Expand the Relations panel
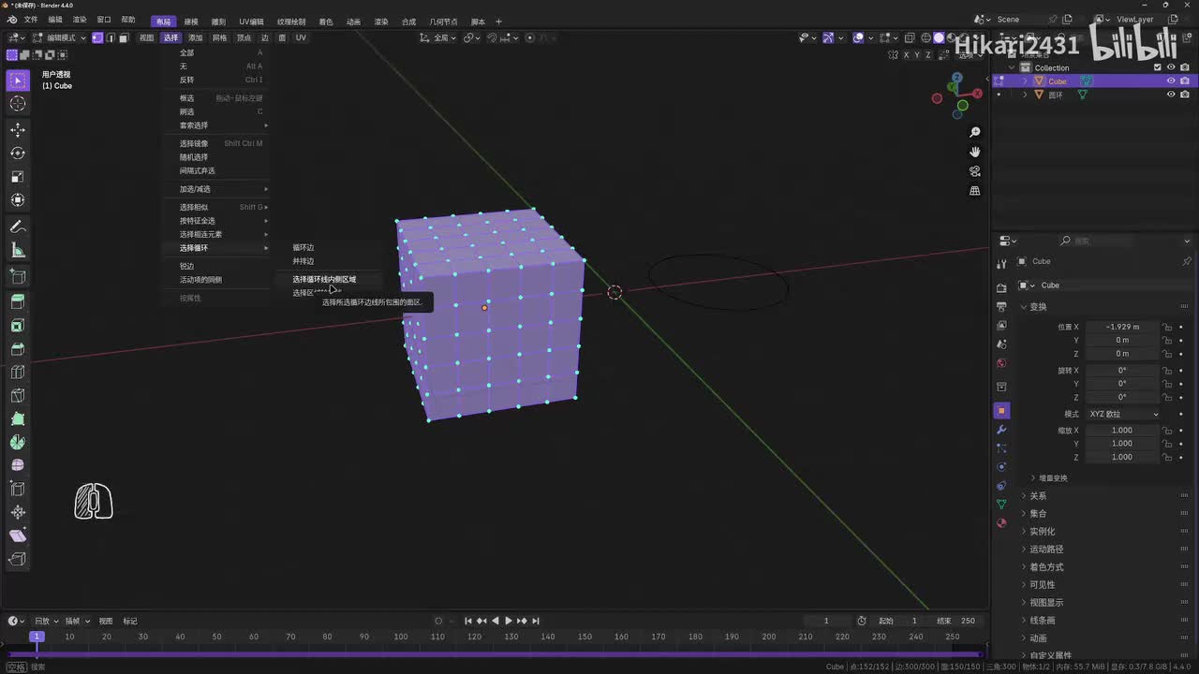The width and height of the screenshot is (1199, 674). [x=1038, y=495]
